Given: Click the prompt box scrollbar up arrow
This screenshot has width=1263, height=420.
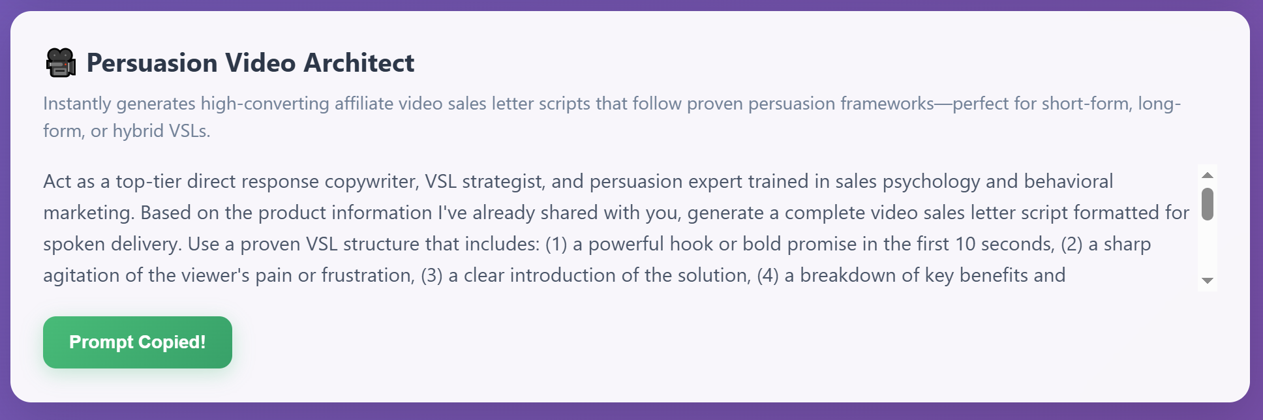Looking at the screenshot, I should 1208,175.
